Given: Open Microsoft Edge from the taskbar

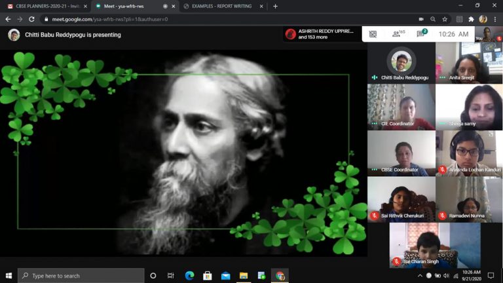Looking at the screenshot, I should (x=190, y=276).
